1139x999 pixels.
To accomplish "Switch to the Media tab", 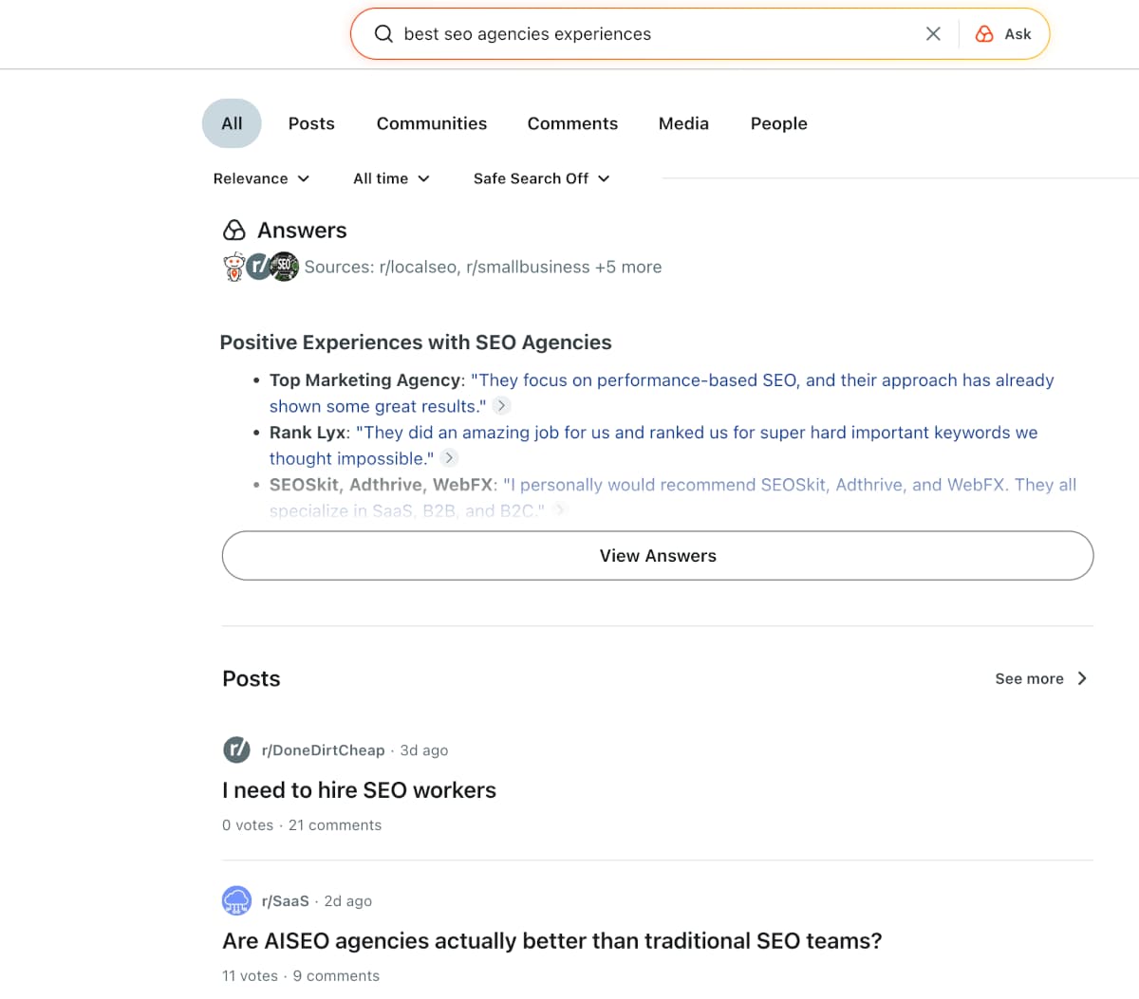I will point(683,123).
